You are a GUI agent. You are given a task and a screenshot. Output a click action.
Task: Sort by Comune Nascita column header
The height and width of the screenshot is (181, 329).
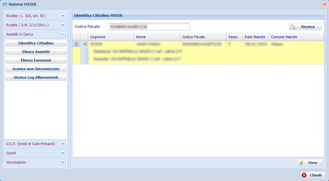click(296, 37)
